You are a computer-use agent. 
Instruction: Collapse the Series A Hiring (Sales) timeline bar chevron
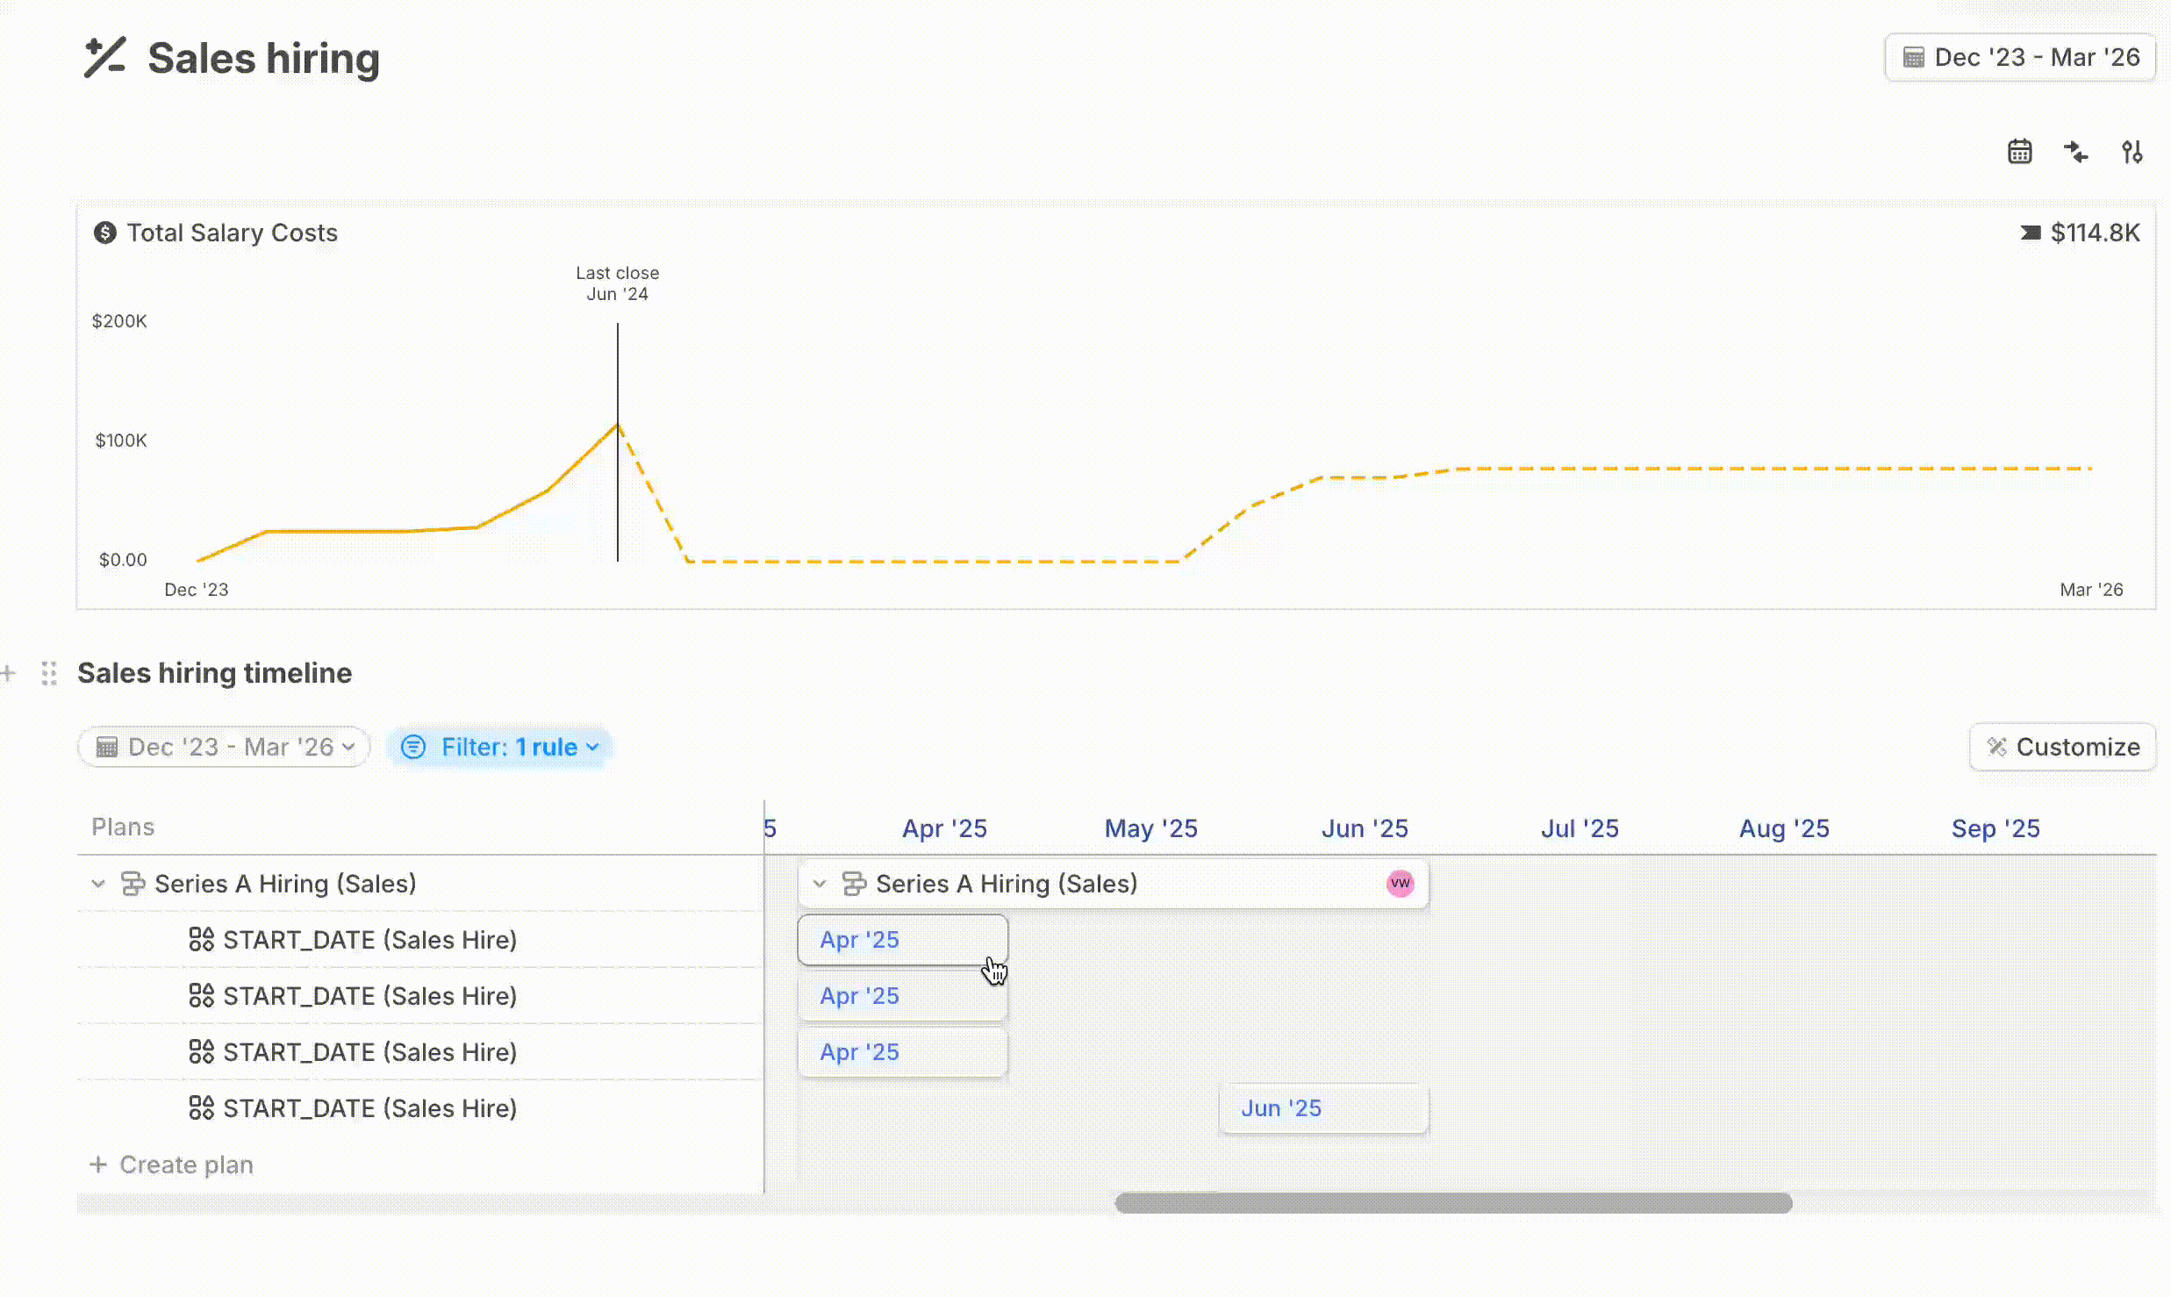coord(820,884)
